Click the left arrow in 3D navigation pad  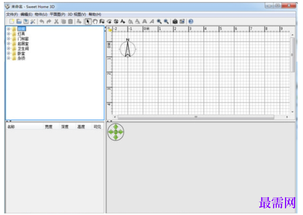coord(111,132)
